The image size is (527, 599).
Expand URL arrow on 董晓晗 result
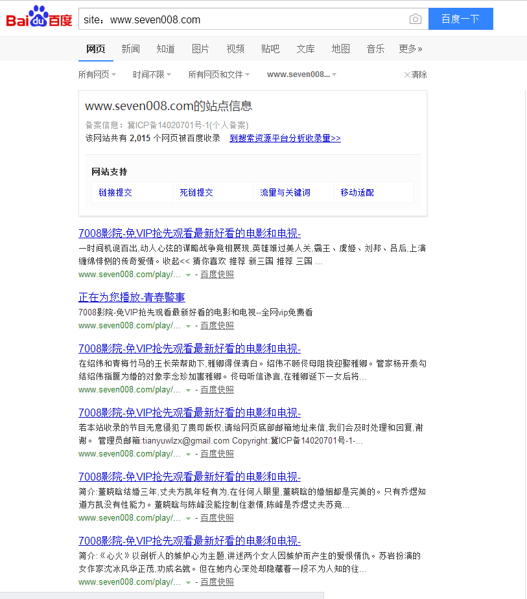[188, 519]
